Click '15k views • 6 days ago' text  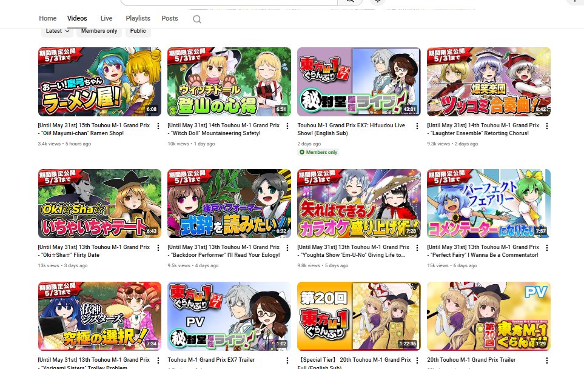[452, 265]
